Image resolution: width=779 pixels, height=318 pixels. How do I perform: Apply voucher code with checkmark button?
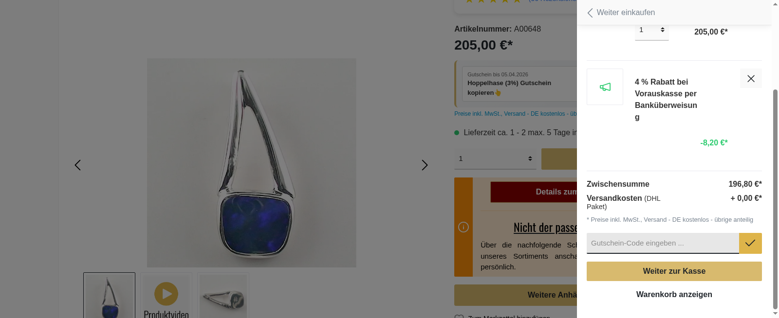coord(750,243)
